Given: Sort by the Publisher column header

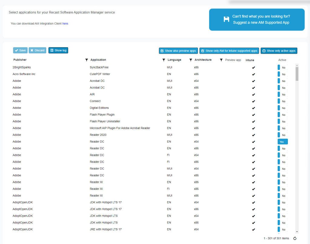Looking at the screenshot, I should (20, 60).
